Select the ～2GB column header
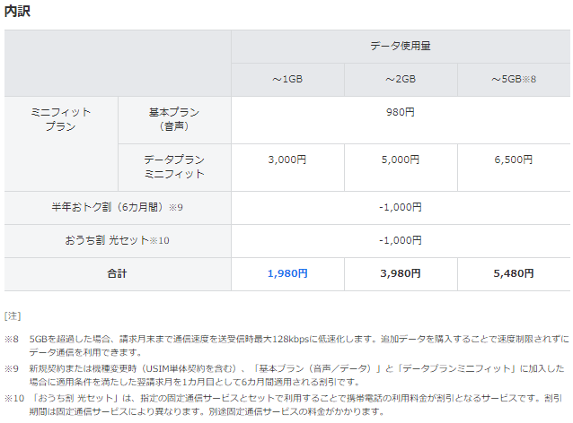Image resolution: width=573 pixels, height=423 pixels. [x=401, y=79]
